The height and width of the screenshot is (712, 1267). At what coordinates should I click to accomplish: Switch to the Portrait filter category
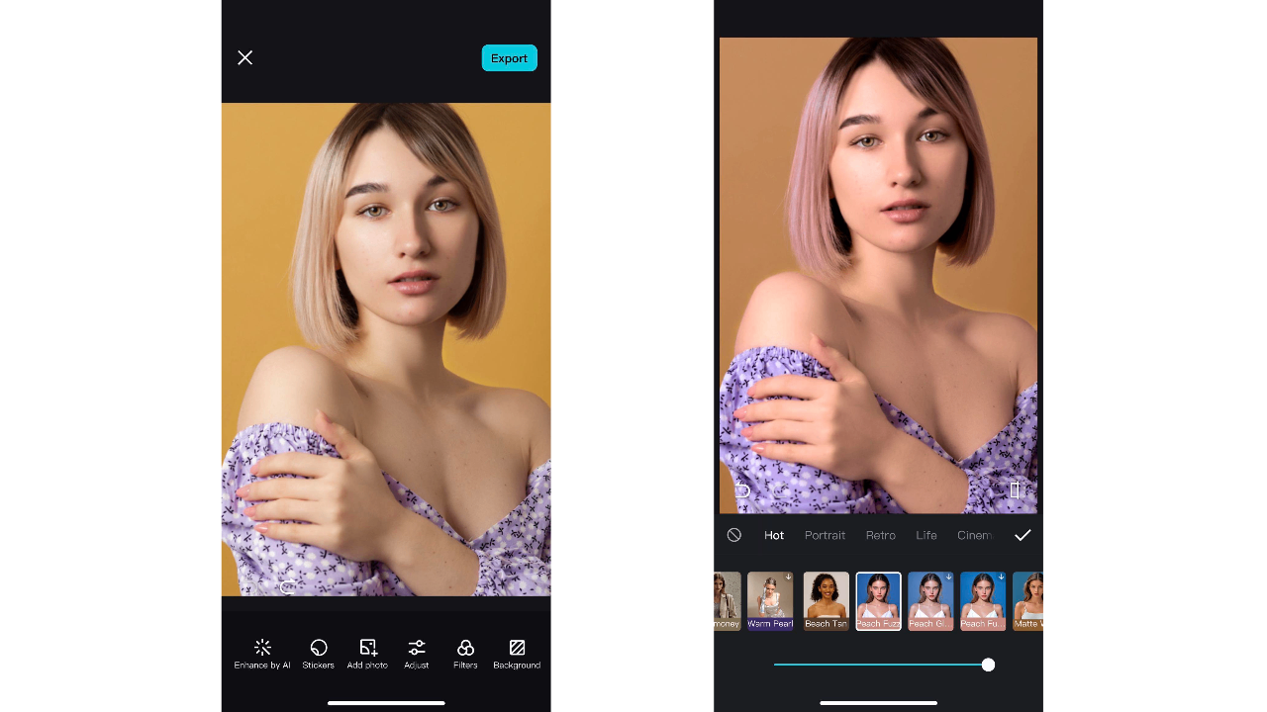click(x=825, y=535)
